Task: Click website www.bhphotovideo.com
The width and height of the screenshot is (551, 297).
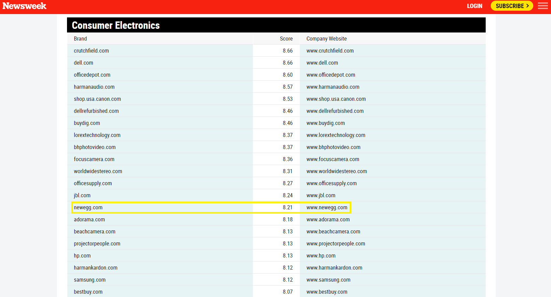Action: point(333,147)
